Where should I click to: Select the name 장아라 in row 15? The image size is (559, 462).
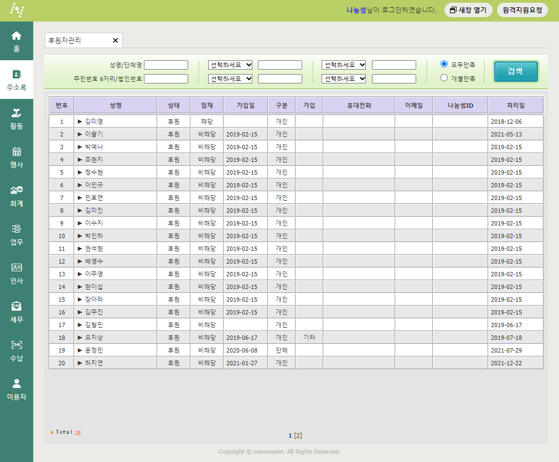(94, 300)
